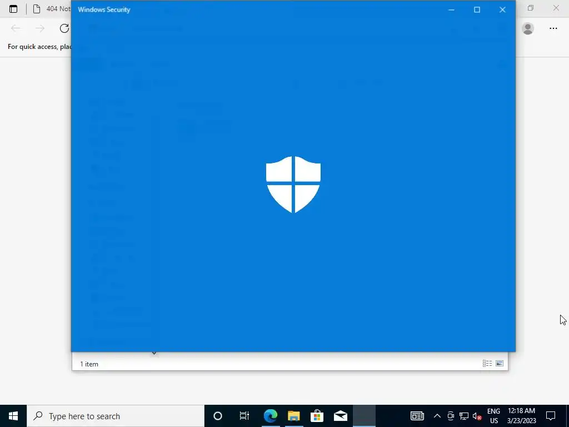Open Edge settings and more menu
This screenshot has width=569, height=427.
coord(553,28)
